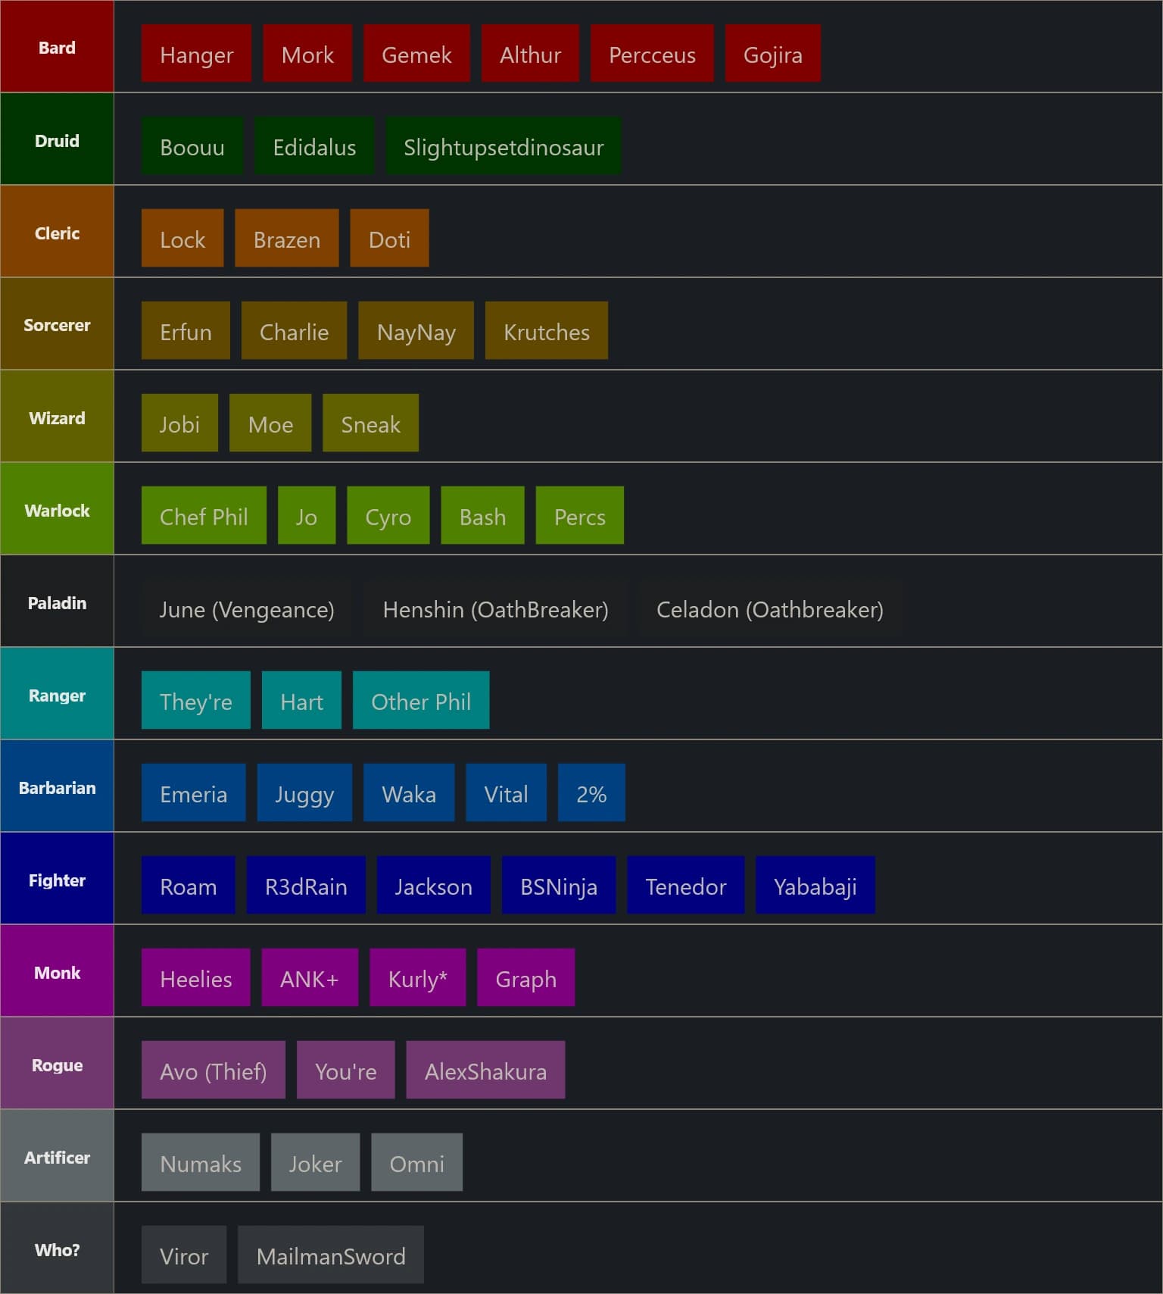Pick the Other Phil Ranger tag
The width and height of the screenshot is (1163, 1294).
click(420, 701)
